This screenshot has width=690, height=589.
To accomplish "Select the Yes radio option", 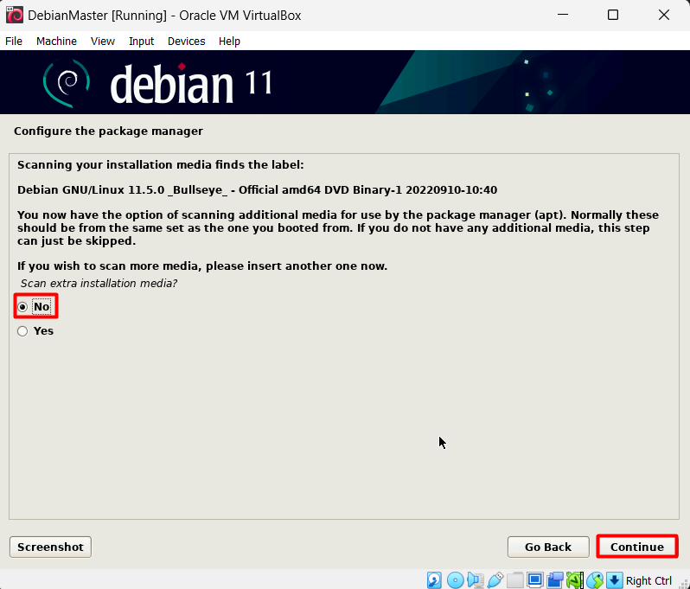I will pos(35,331).
